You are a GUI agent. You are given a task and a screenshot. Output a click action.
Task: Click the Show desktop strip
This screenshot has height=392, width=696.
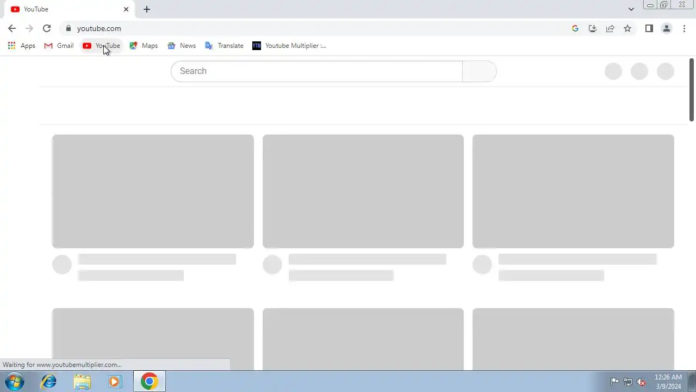692,382
